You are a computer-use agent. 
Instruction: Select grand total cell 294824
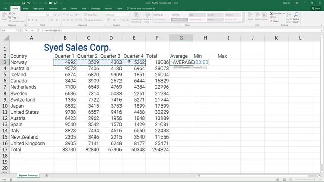tap(157, 150)
